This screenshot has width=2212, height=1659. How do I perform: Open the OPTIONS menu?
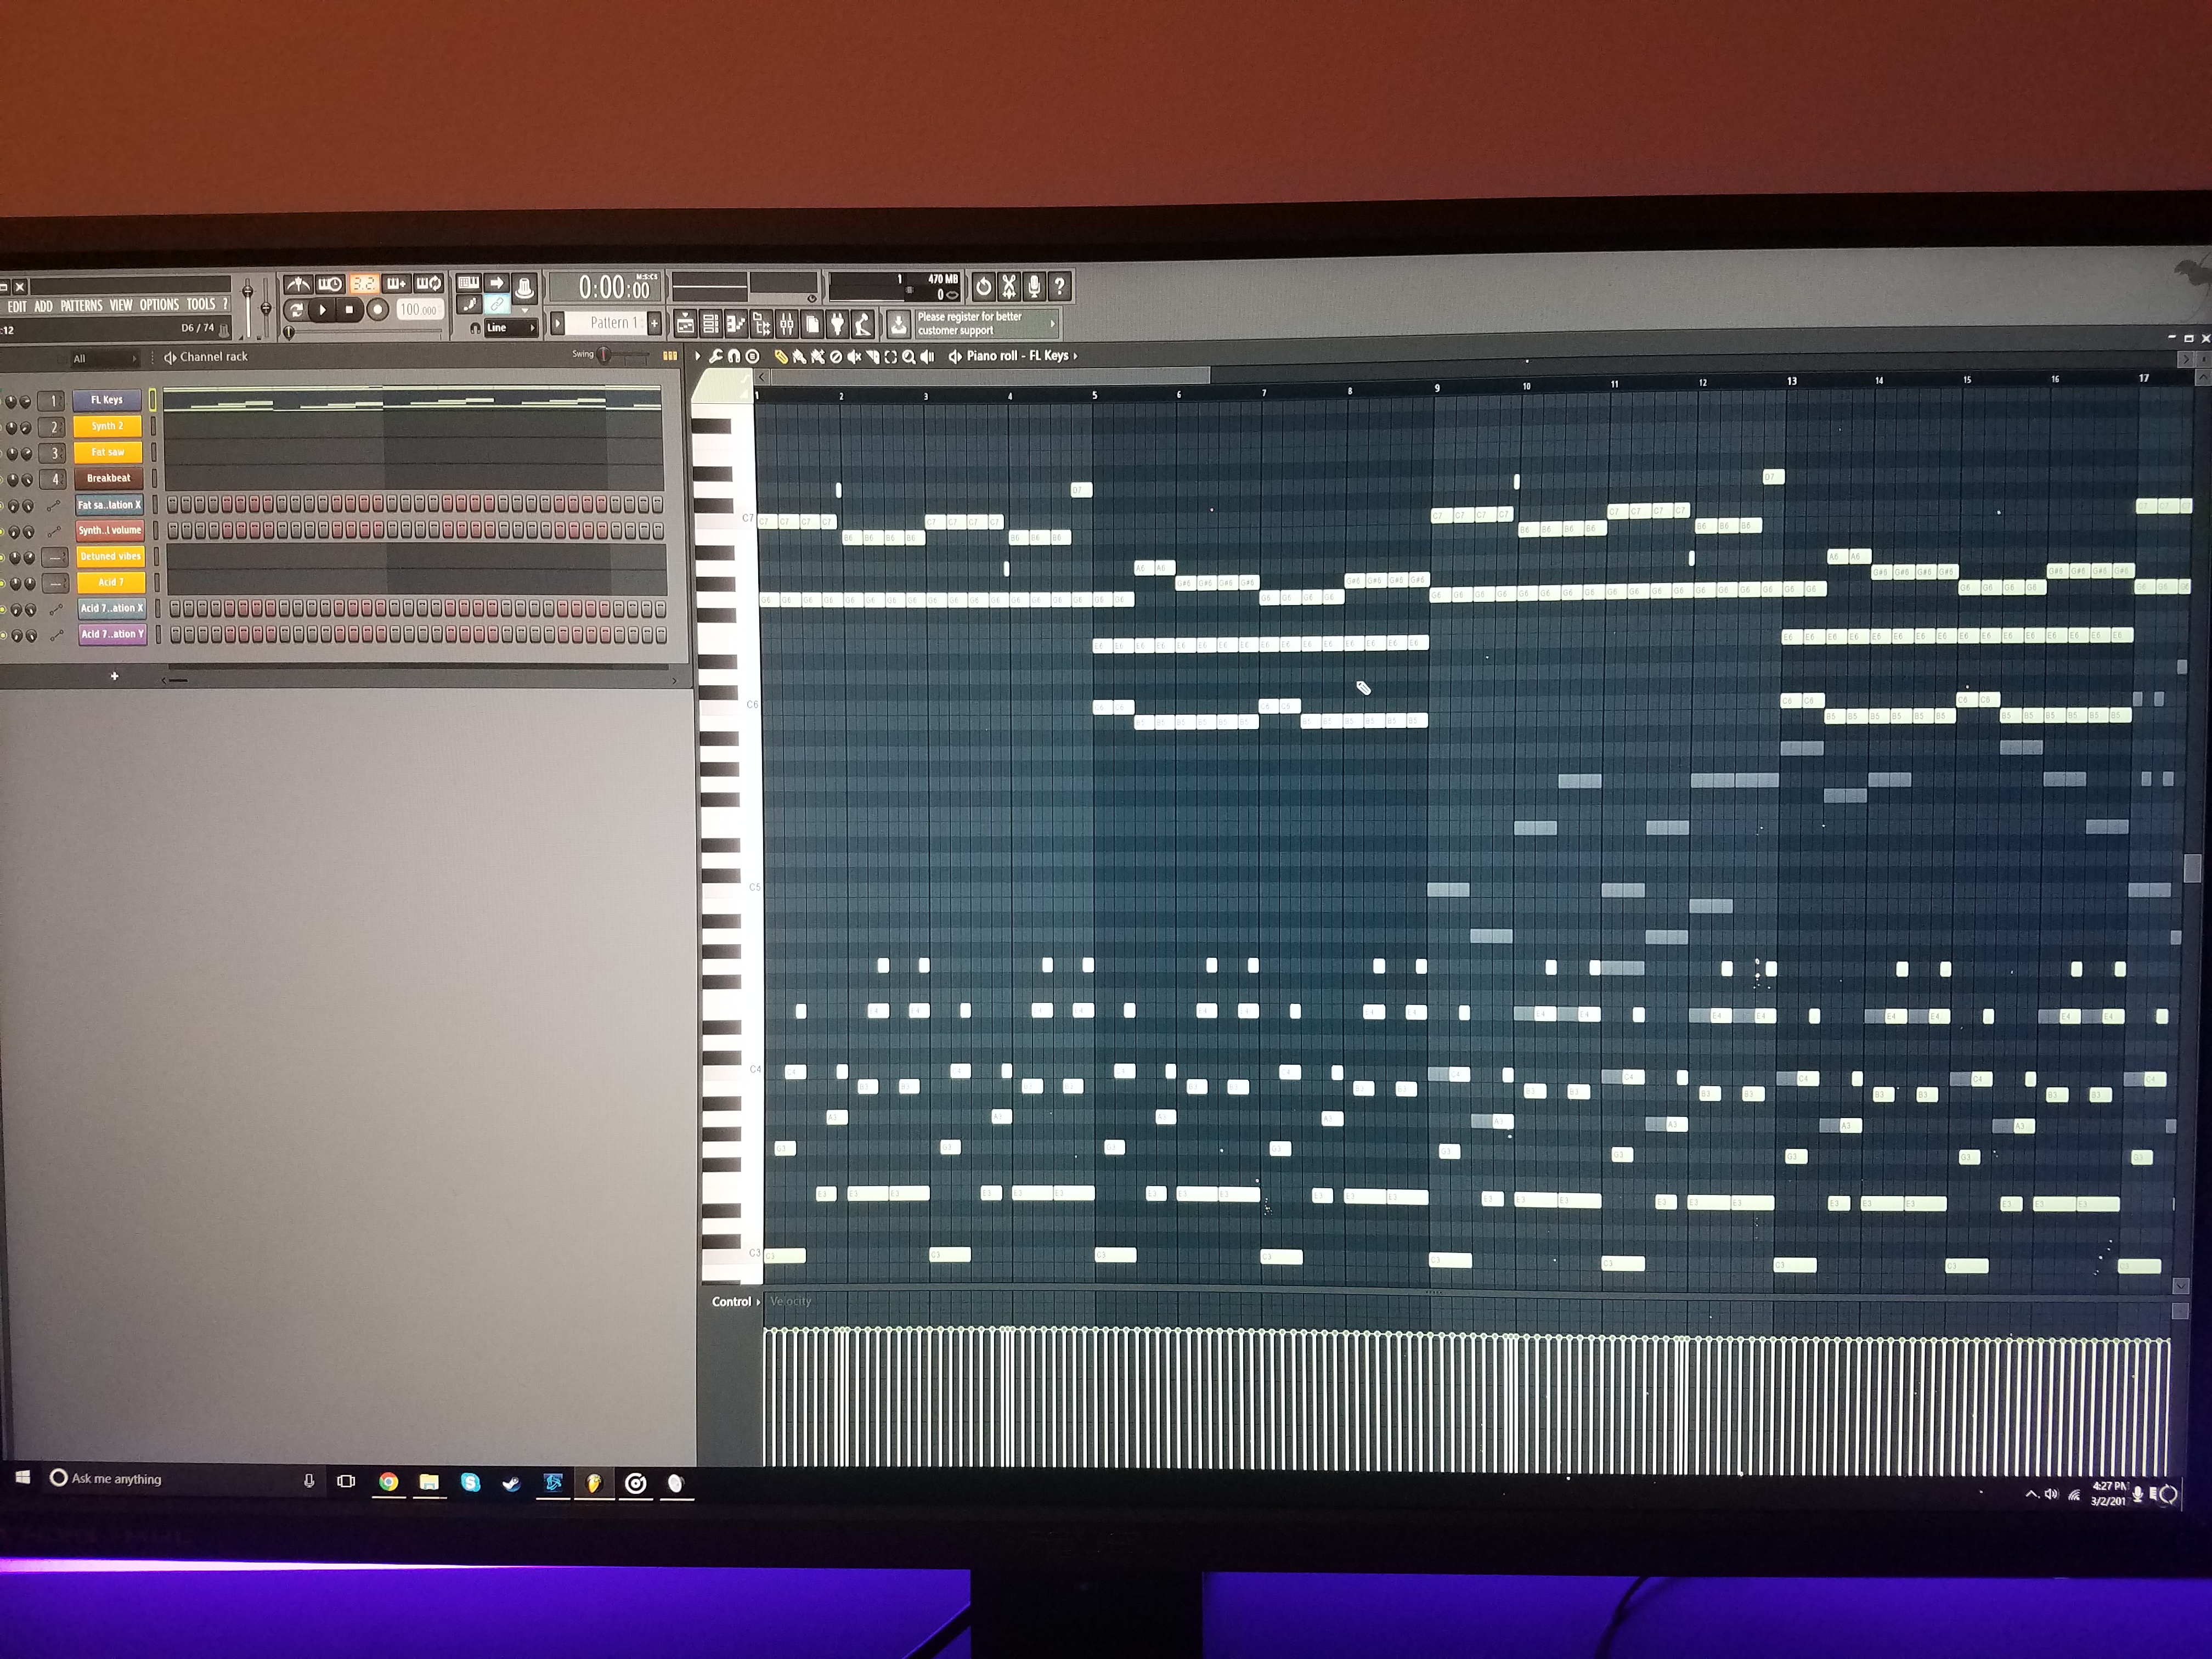[159, 305]
